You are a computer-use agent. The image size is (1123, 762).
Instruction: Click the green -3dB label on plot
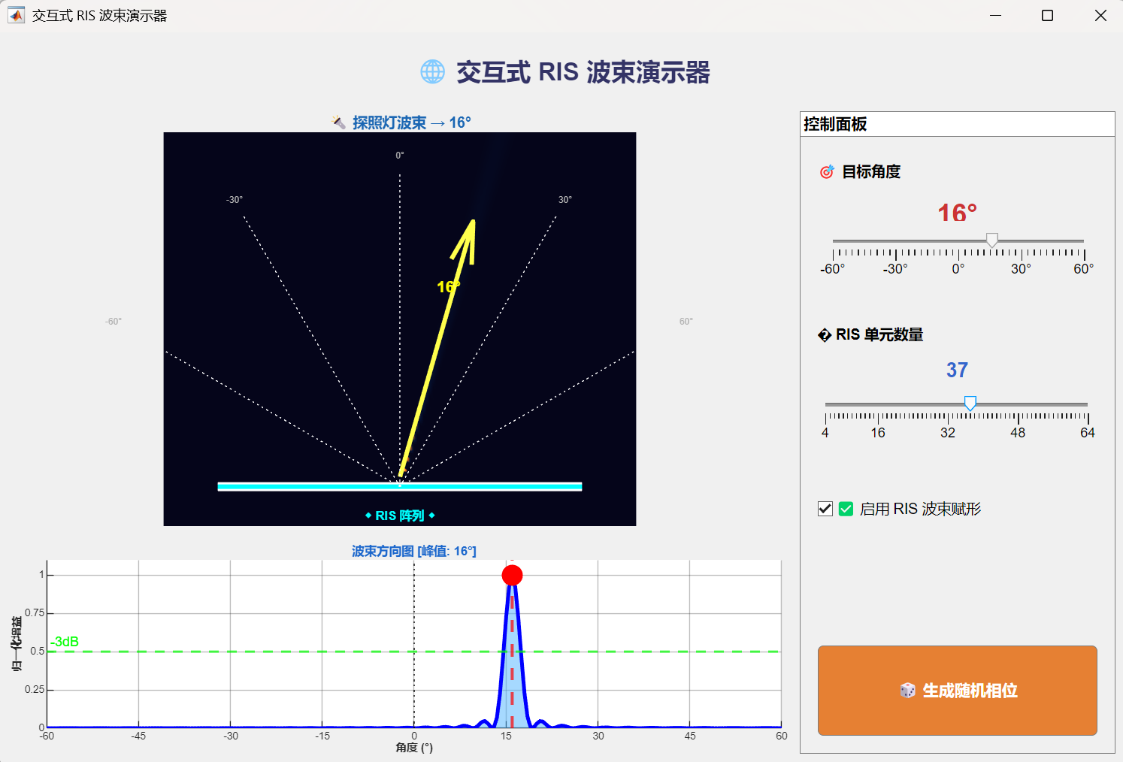[x=65, y=642]
